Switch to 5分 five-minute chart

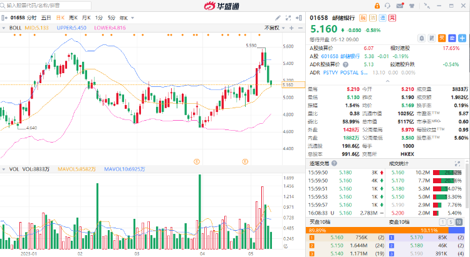[x=112, y=18]
